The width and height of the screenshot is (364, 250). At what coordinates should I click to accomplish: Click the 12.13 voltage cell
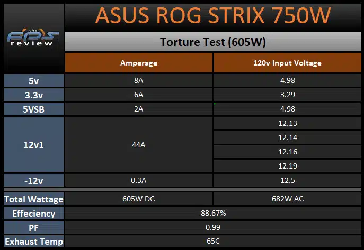point(287,123)
